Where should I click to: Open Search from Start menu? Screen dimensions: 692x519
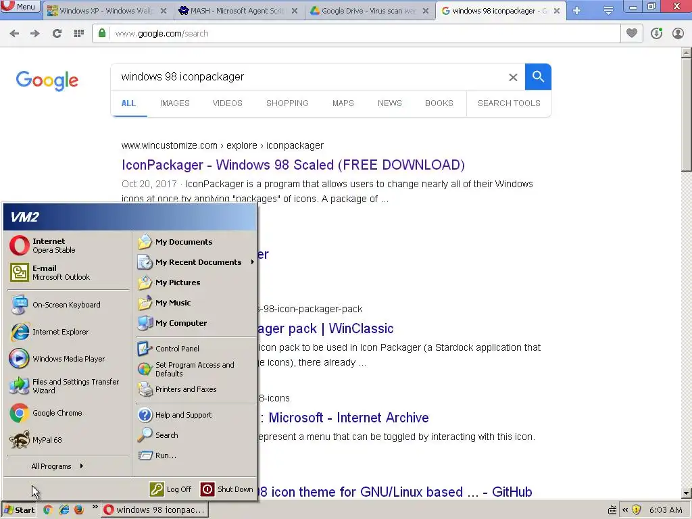click(195, 435)
